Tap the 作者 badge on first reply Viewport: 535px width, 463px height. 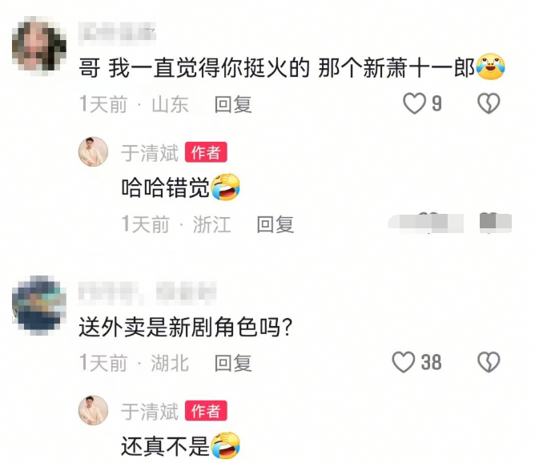tap(206, 152)
